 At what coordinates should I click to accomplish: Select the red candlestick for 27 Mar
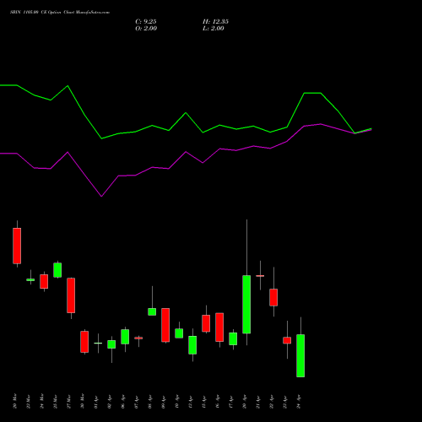click(x=71, y=295)
